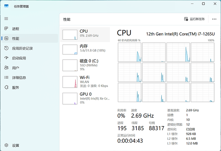Open 启动应用 startup apps icon
Viewport: 221px width, 151px height.
point(6,58)
